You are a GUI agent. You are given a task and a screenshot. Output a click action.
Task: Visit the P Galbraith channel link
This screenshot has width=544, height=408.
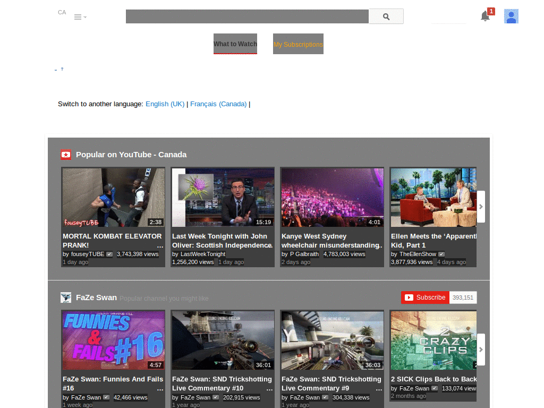point(304,254)
